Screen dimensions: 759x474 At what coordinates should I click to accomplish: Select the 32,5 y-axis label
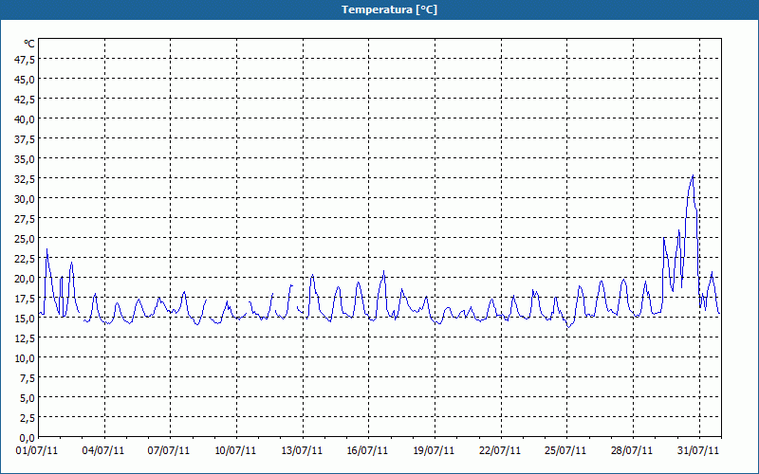coord(25,178)
